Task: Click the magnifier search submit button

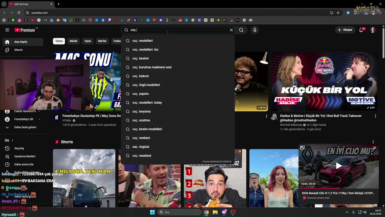Action: click(241, 30)
